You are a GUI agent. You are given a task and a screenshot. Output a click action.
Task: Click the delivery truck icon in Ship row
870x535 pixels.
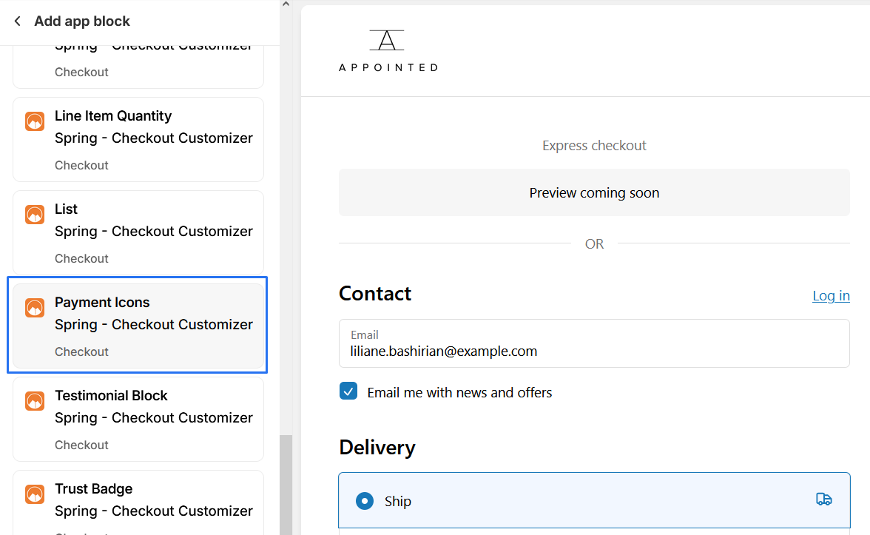tap(823, 499)
